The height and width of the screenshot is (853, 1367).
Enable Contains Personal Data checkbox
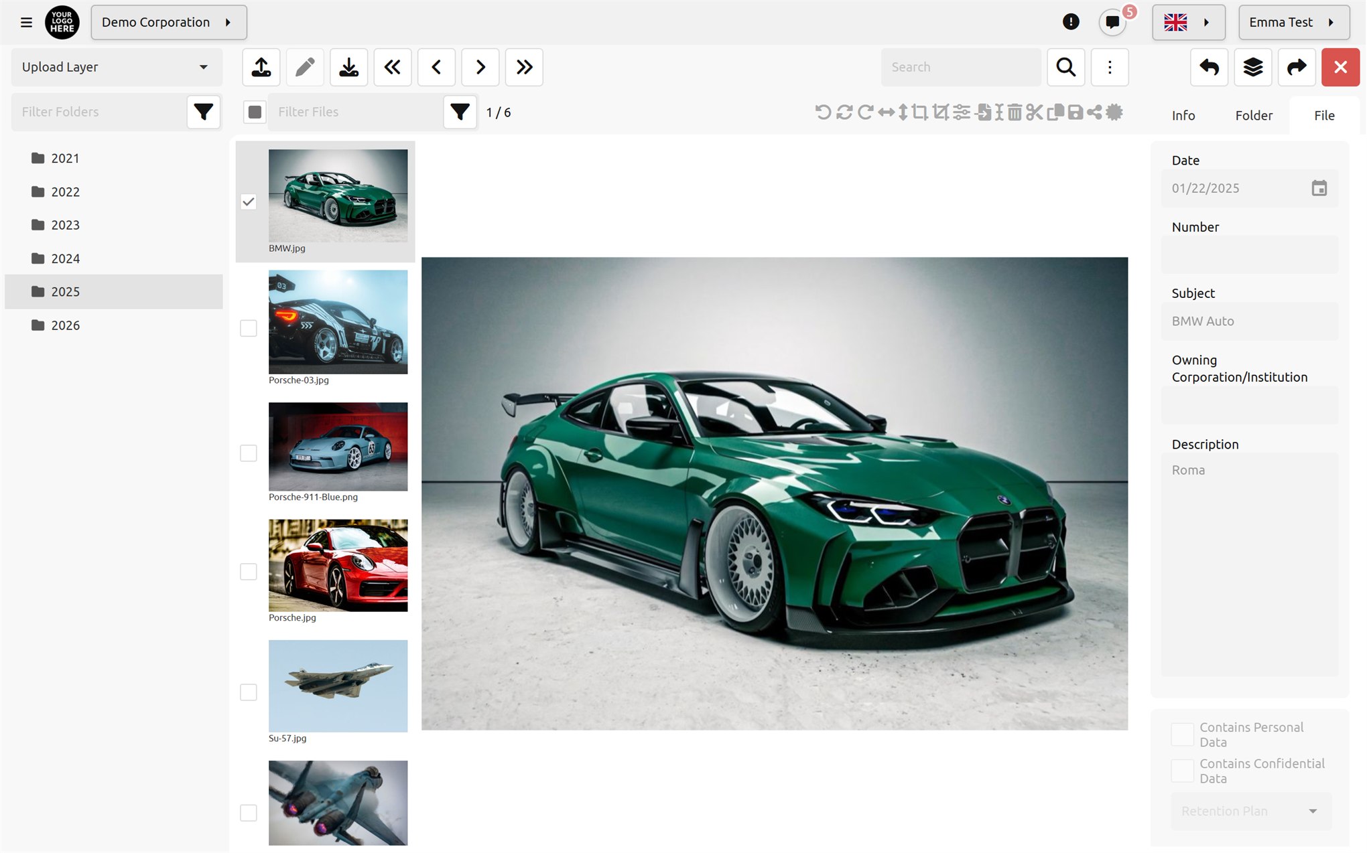click(1182, 734)
